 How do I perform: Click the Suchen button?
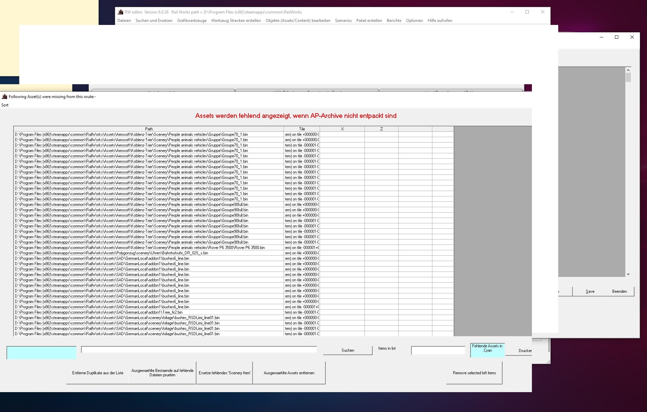click(348, 350)
